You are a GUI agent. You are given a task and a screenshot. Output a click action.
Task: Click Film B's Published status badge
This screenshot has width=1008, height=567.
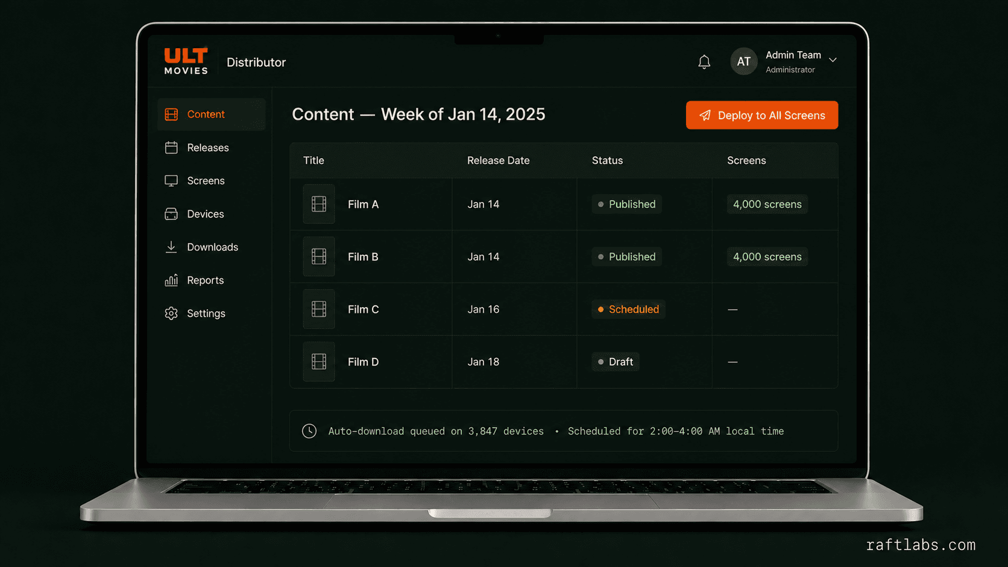point(626,257)
